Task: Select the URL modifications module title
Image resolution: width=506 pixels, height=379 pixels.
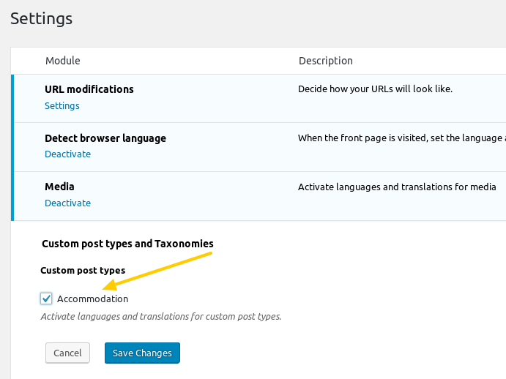Action: 89,89
